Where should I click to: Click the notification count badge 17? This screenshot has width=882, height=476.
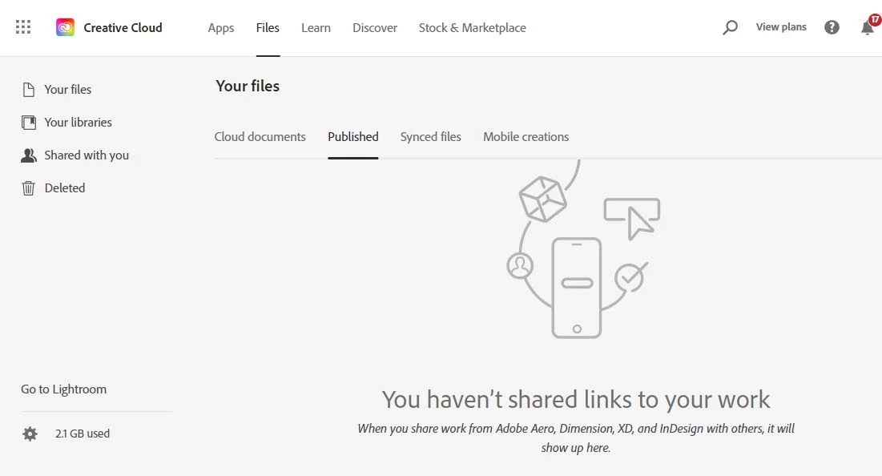pyautogui.click(x=875, y=19)
